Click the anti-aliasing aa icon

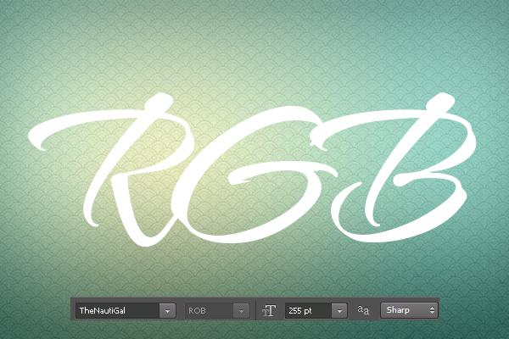pyautogui.click(x=363, y=311)
